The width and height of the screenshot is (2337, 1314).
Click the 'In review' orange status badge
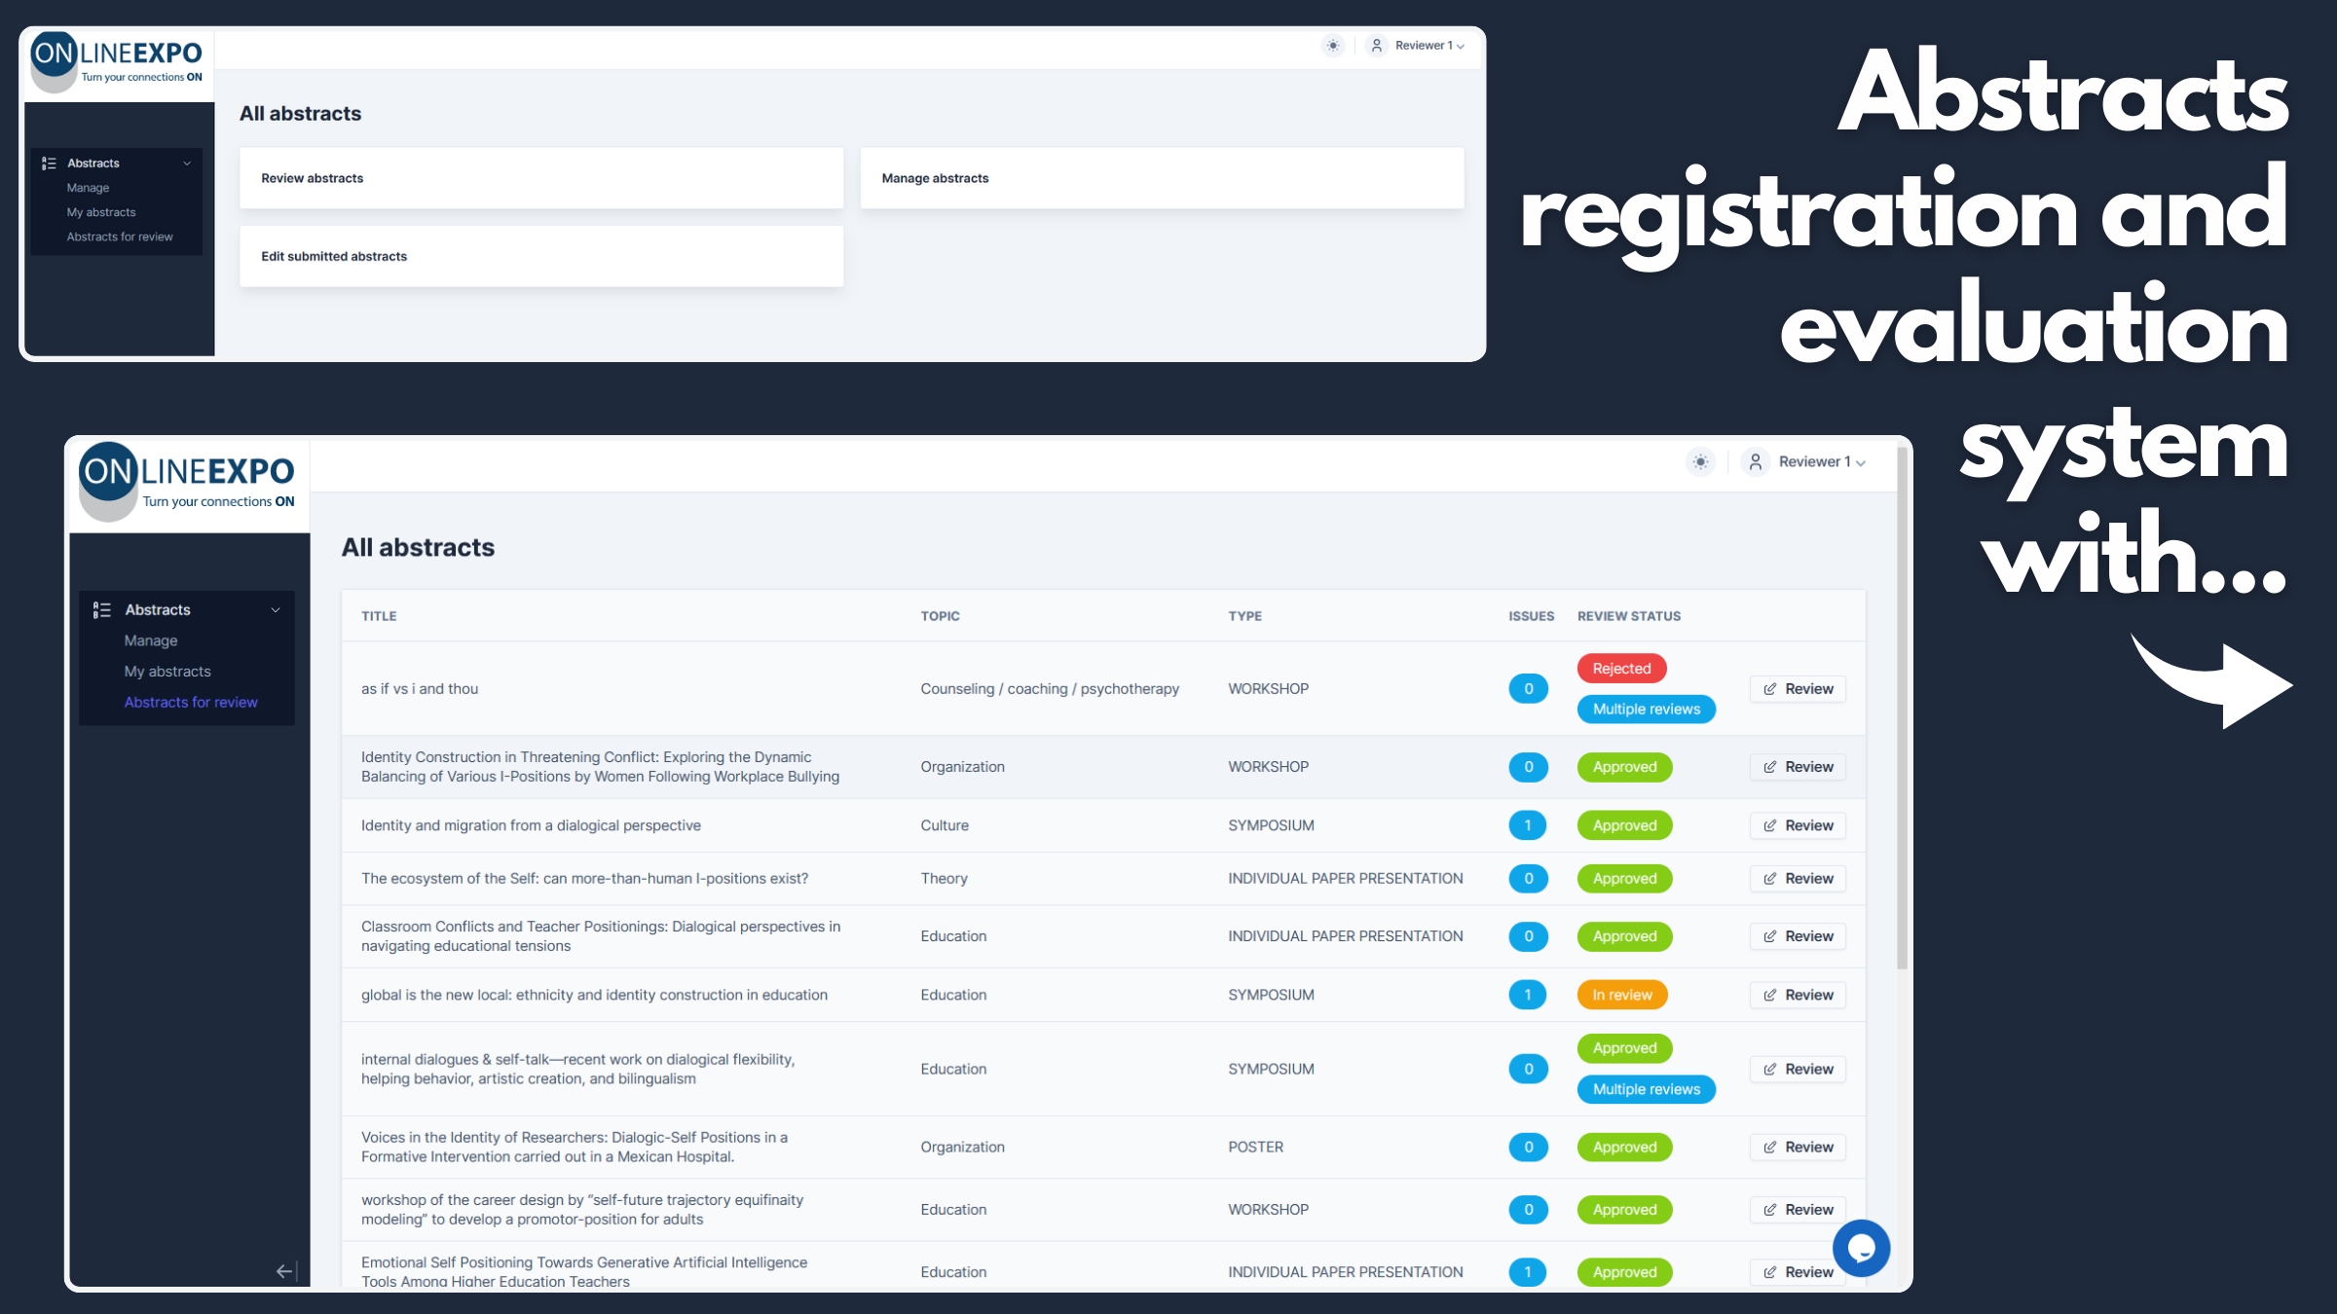1621,995
